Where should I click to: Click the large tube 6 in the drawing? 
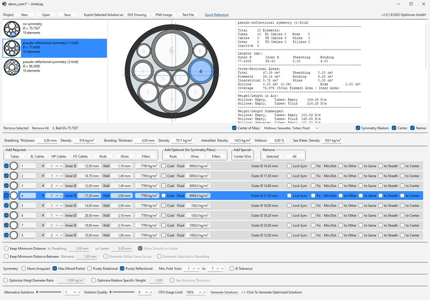(x=171, y=51)
